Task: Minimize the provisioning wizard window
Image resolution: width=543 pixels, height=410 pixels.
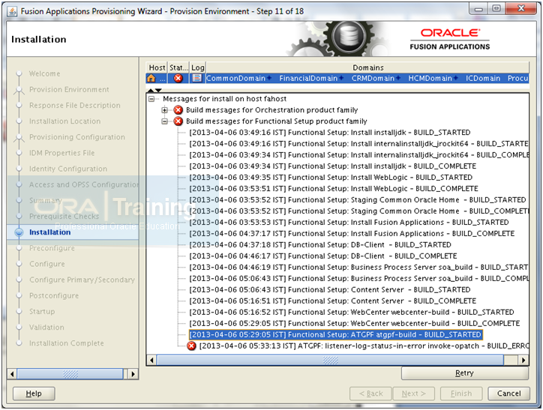Action: (478, 8)
